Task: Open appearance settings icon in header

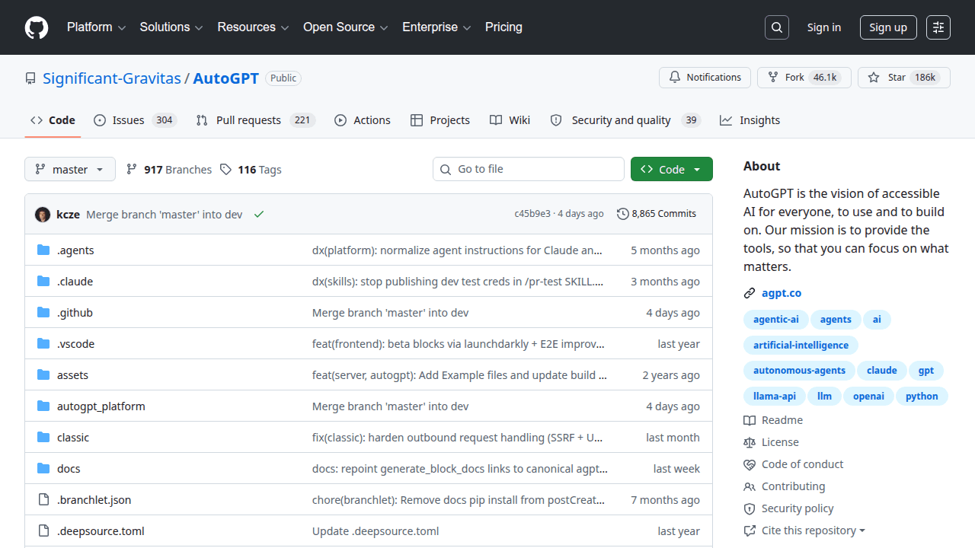Action: 938,27
